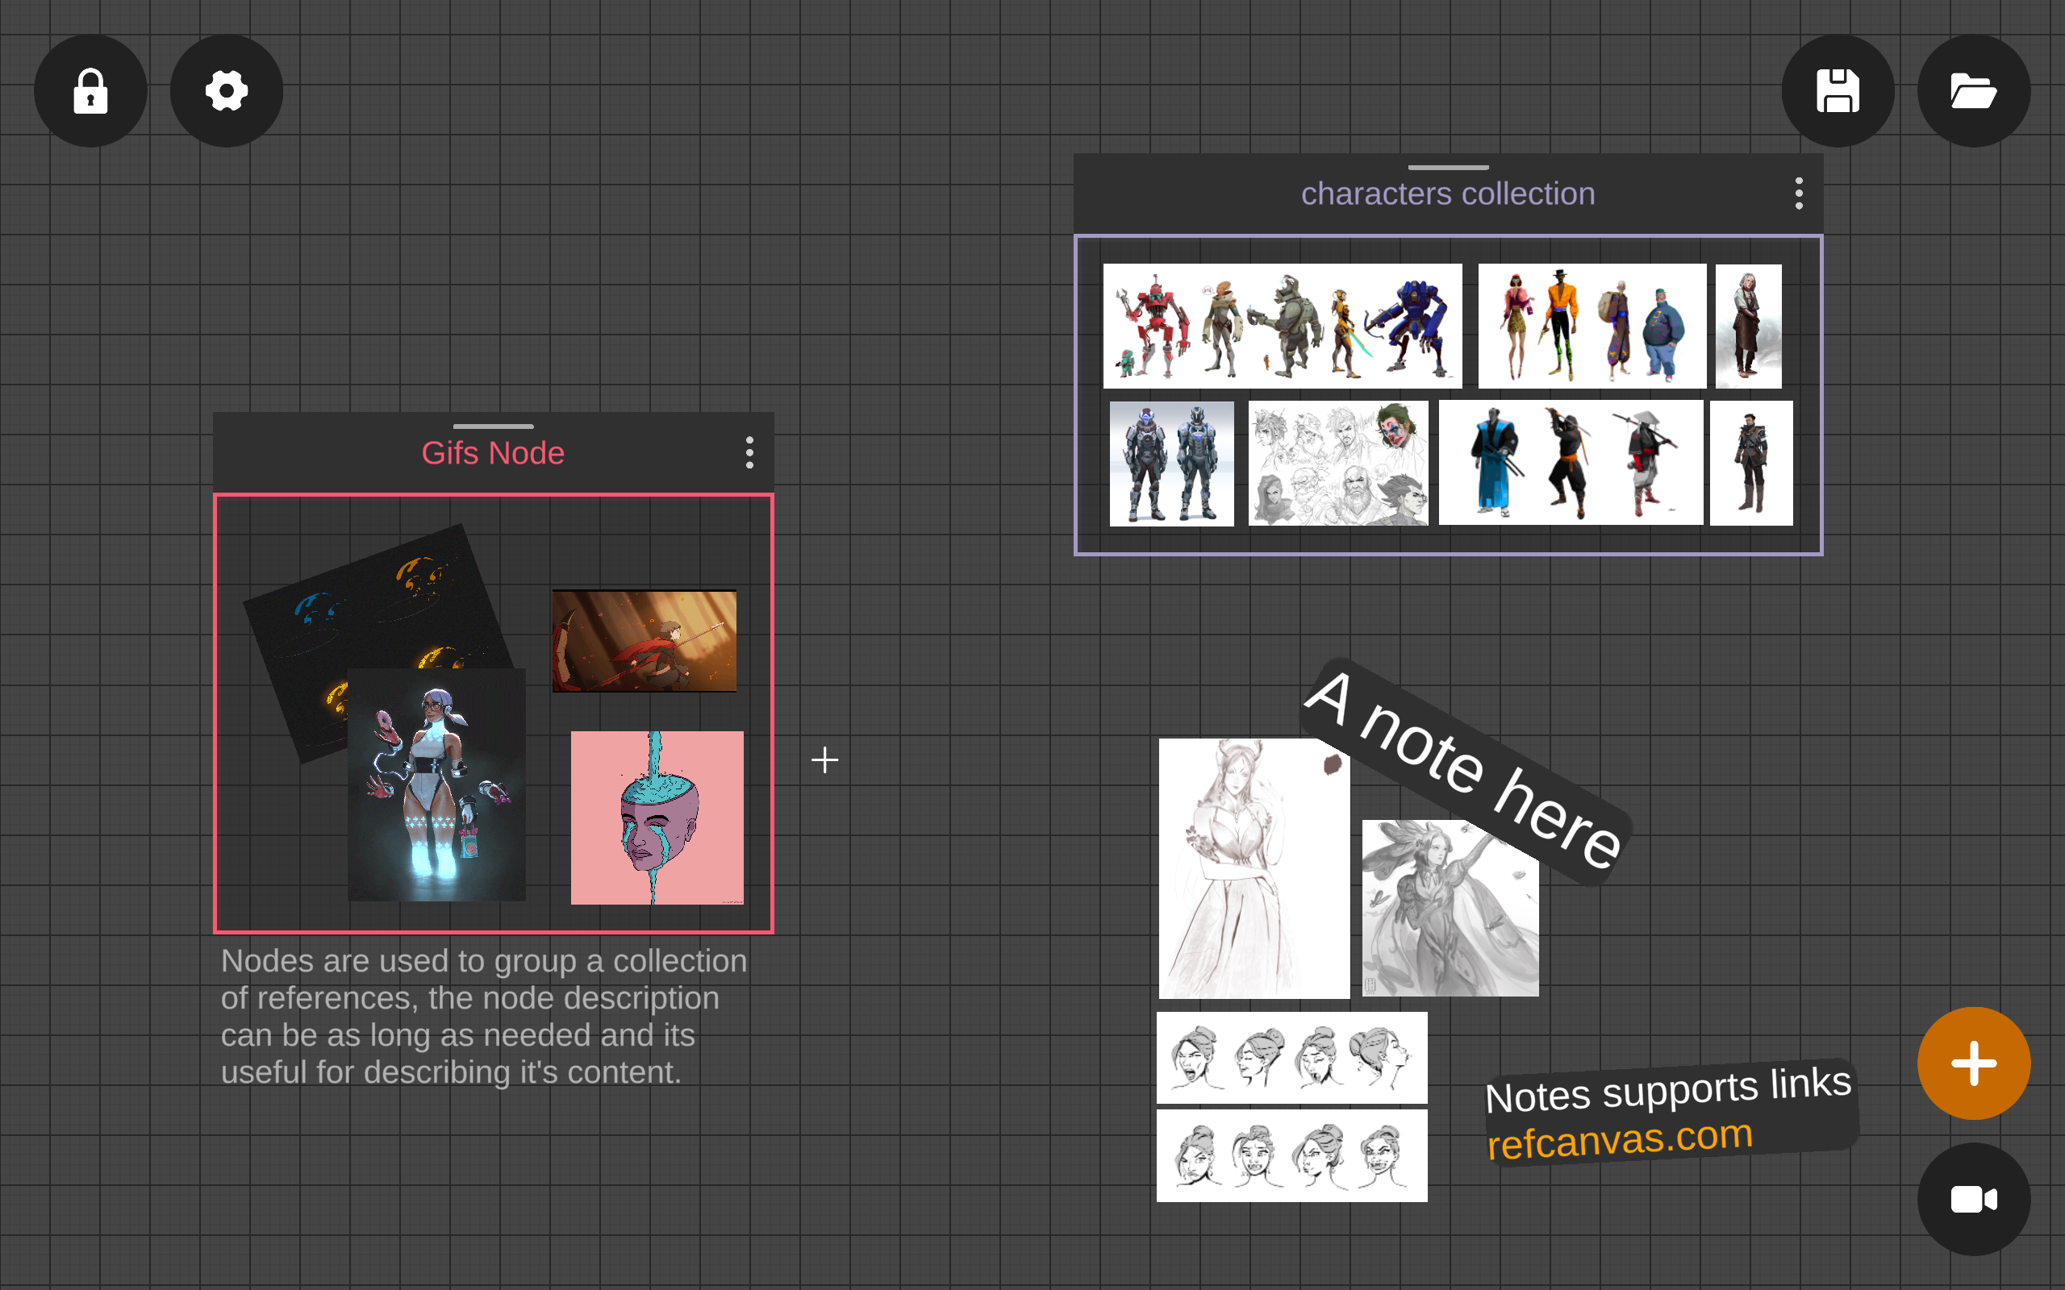Viewport: 2065px width, 1290px height.
Task: Select the pink crying head gif
Action: 657,818
